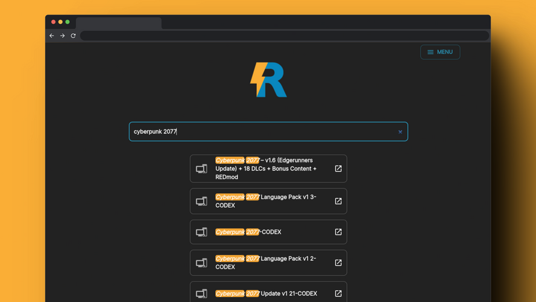This screenshot has width=536, height=302.
Task: Open Cyberpunk 2077-CODEX external link icon
Action: [x=338, y=232]
